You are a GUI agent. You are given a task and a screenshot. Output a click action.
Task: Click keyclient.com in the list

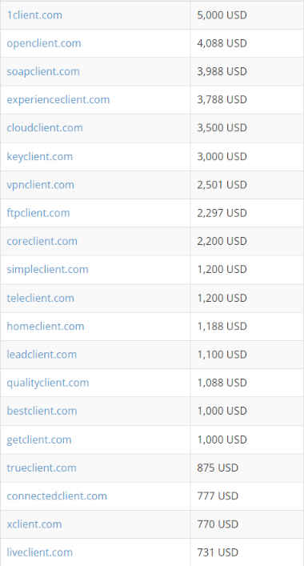pyautogui.click(x=40, y=157)
